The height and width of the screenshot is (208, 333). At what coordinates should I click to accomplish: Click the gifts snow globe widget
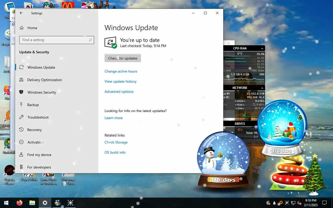pos(282,127)
